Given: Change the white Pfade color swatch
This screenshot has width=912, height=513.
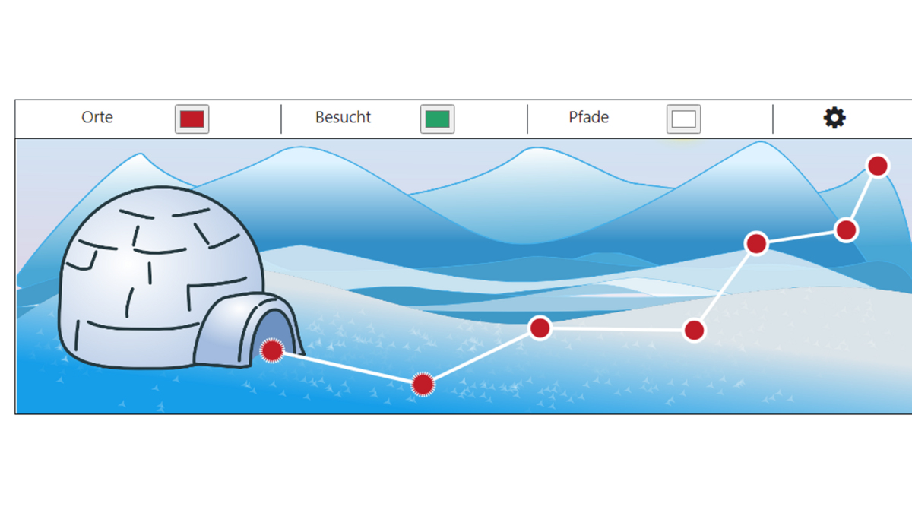Looking at the screenshot, I should [x=683, y=119].
